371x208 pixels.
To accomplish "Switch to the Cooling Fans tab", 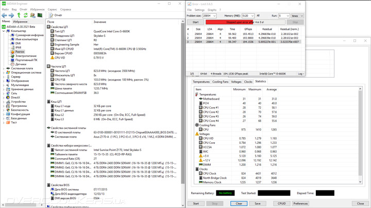I will point(221,82).
